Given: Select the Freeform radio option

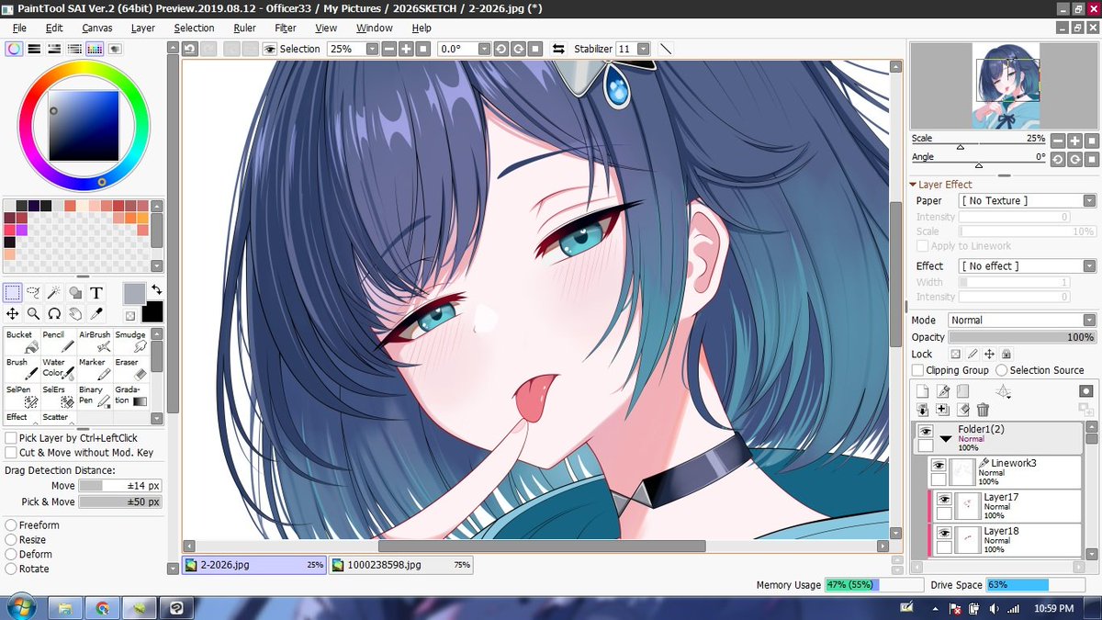Looking at the screenshot, I should (11, 525).
